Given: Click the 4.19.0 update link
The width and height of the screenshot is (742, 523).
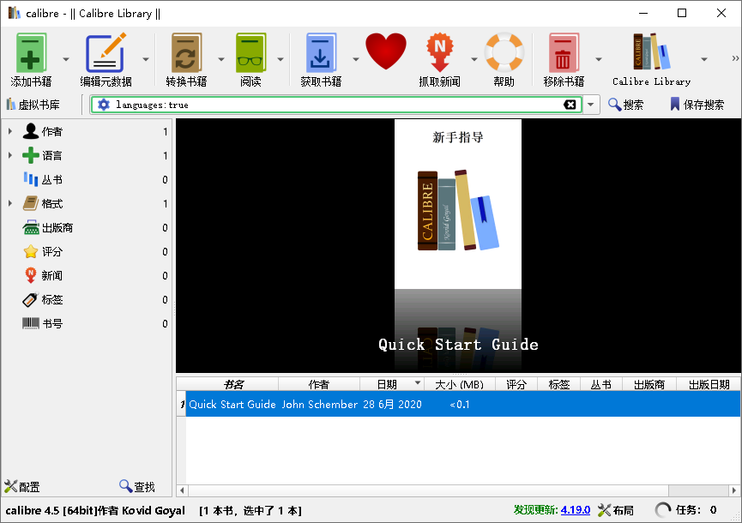Looking at the screenshot, I should (x=575, y=510).
